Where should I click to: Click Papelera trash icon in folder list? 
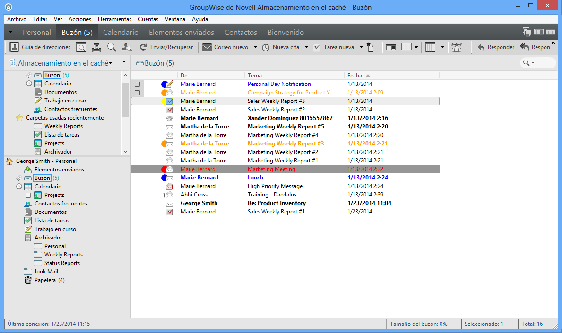click(28, 281)
